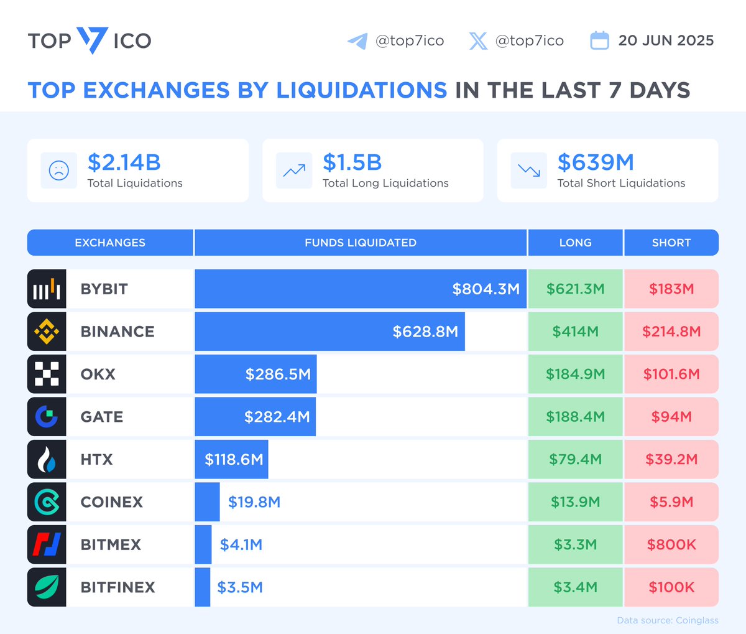Click the LONG column header
The height and width of the screenshot is (634, 746).
pyautogui.click(x=575, y=243)
